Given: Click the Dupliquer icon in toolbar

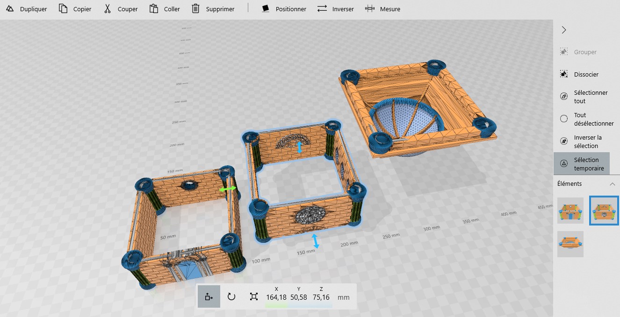Looking at the screenshot, I should point(10,9).
